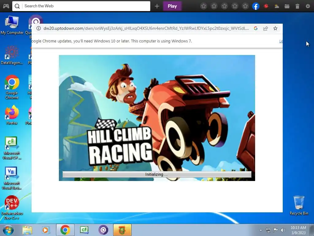Open the weather icon in top bar

coord(277,6)
